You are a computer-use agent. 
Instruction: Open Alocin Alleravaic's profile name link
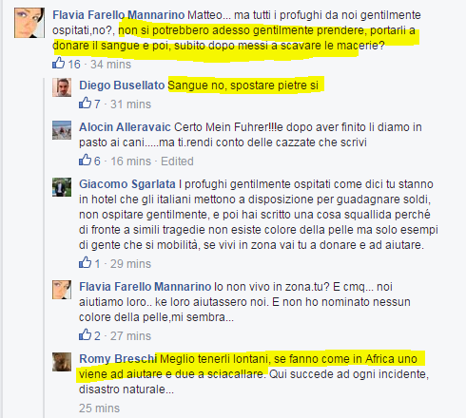point(125,127)
